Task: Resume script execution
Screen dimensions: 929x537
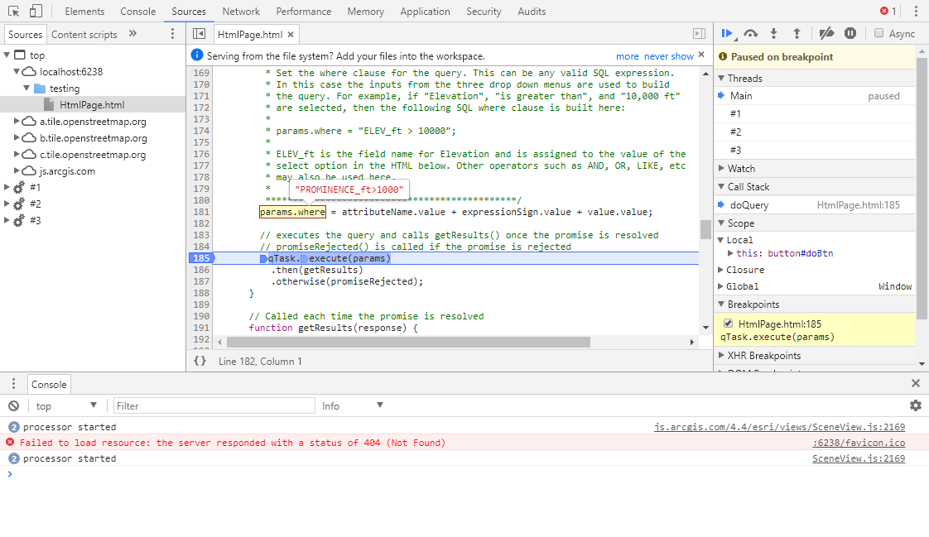Action: 727,34
